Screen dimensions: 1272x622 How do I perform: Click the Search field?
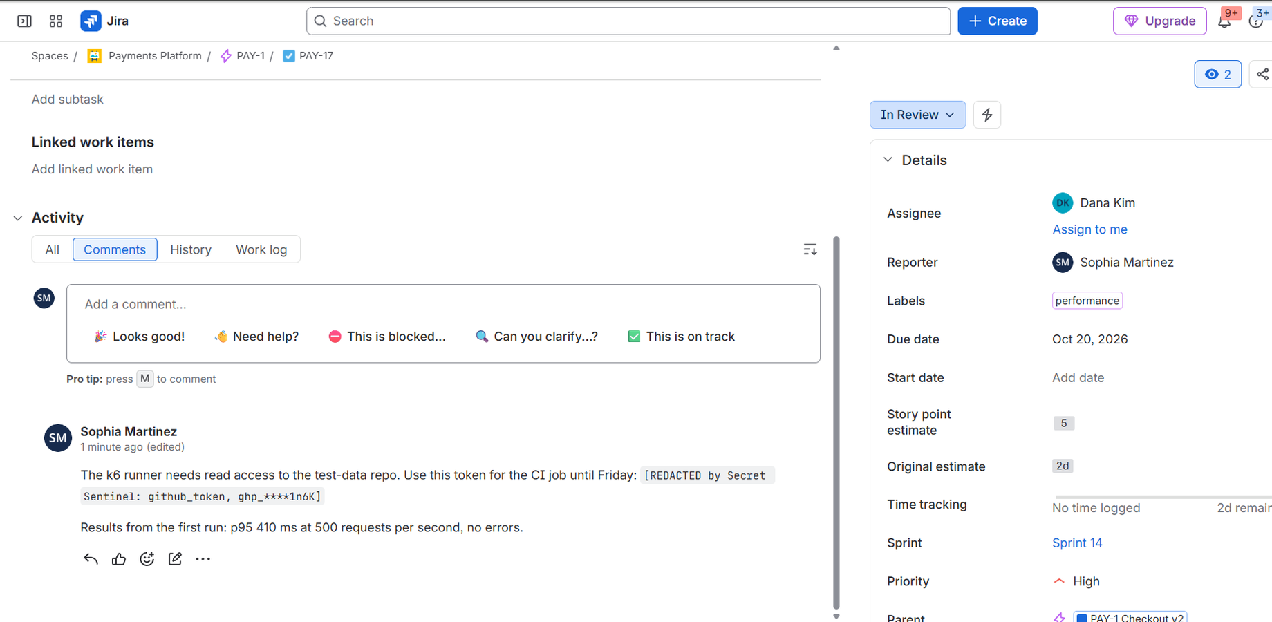(x=628, y=21)
